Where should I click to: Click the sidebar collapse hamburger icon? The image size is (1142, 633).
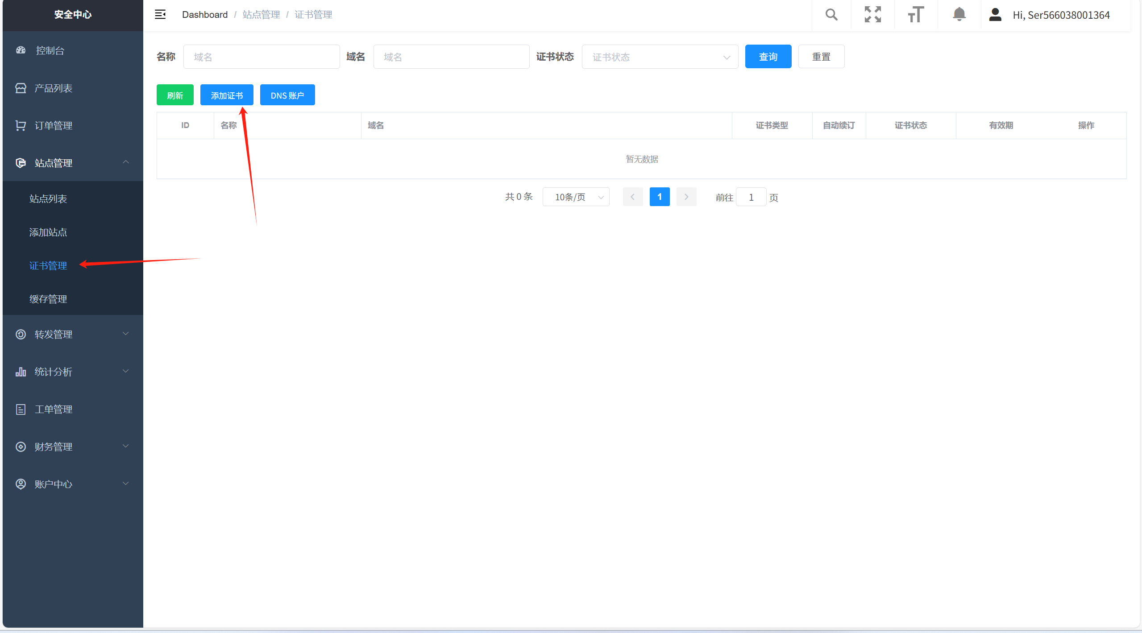[x=160, y=15]
